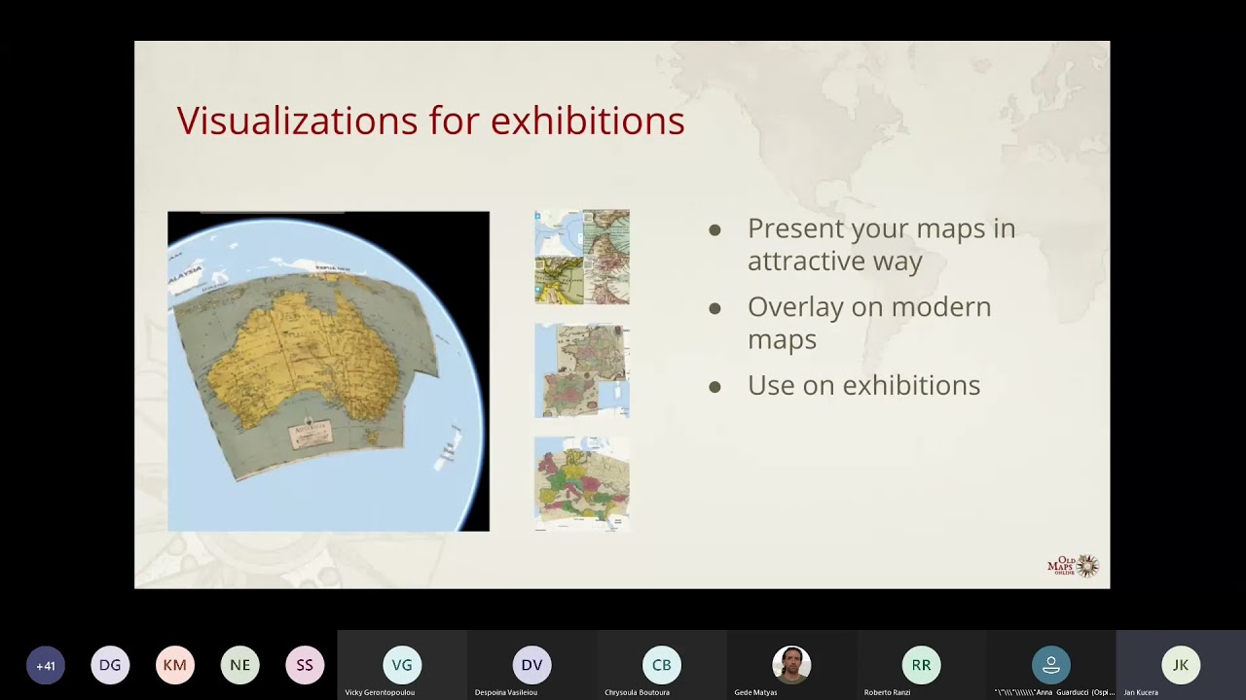Click Gede Matyas profile photo
This screenshot has width=1246, height=700.
[791, 665]
